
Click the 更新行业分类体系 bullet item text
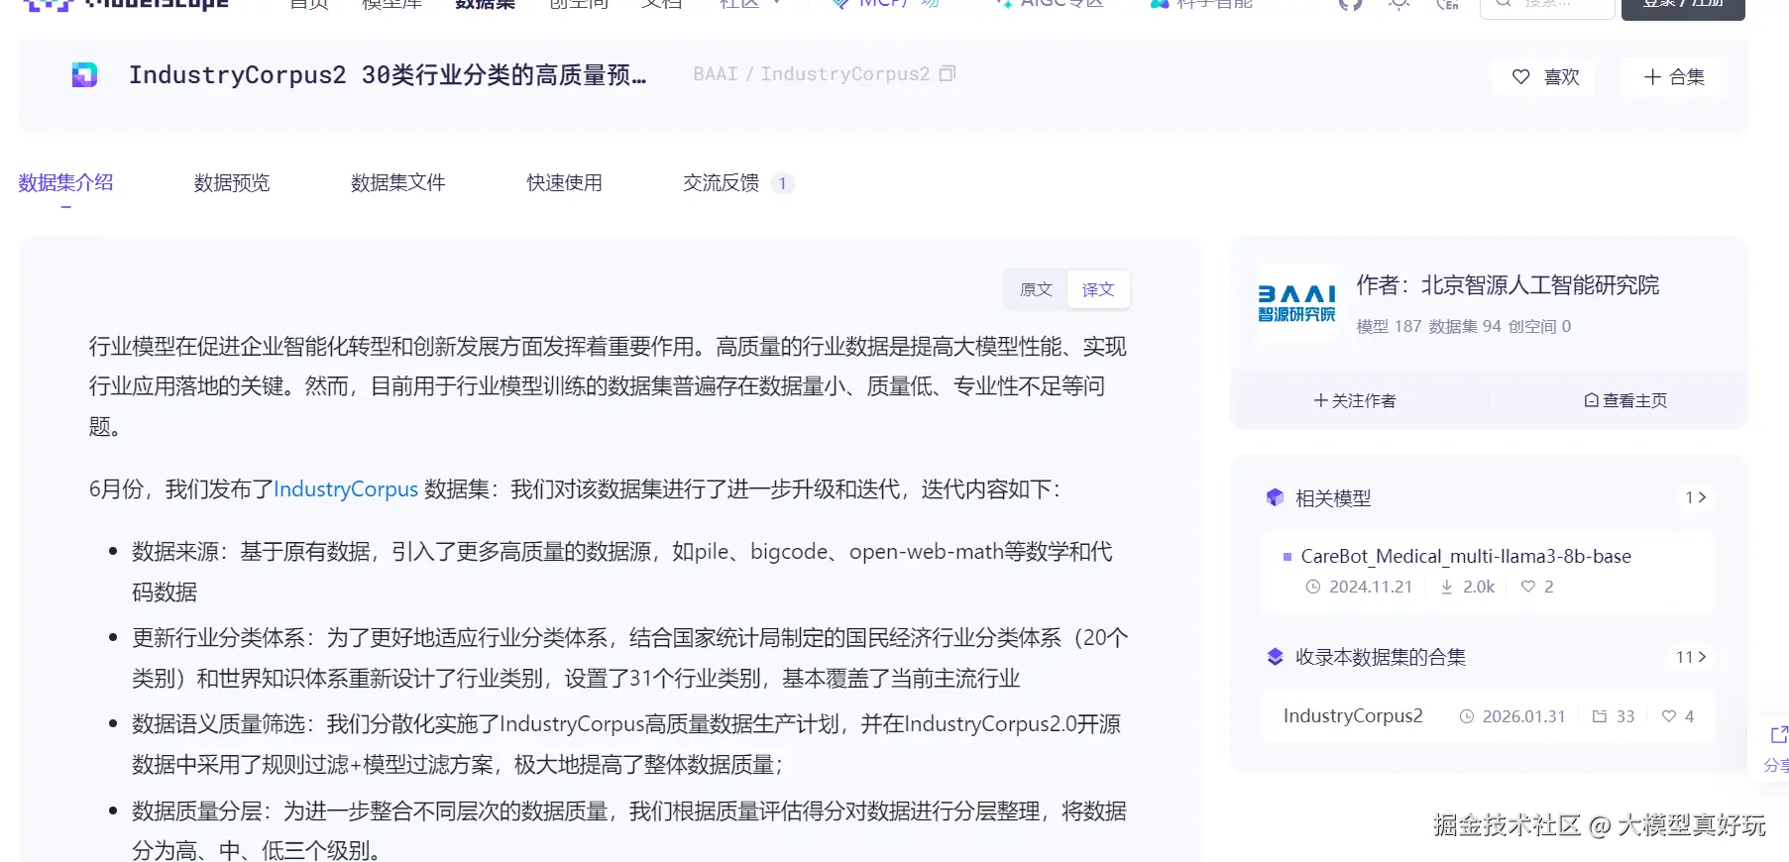pyautogui.click(x=630, y=658)
